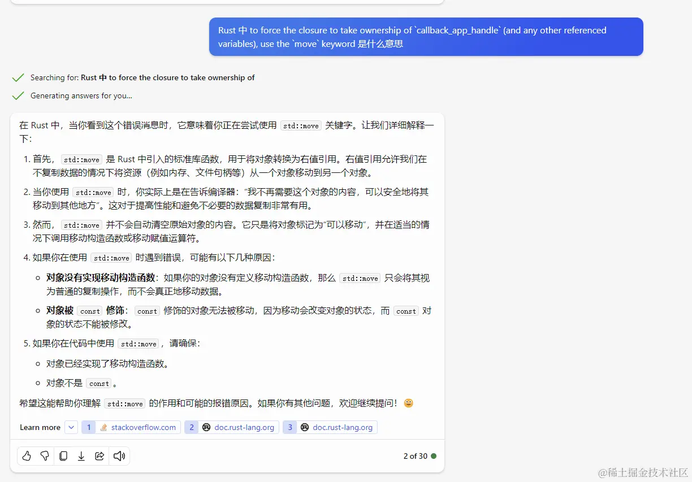Image resolution: width=692 pixels, height=482 pixels.
Task: Share the chat response
Action: (x=100, y=456)
